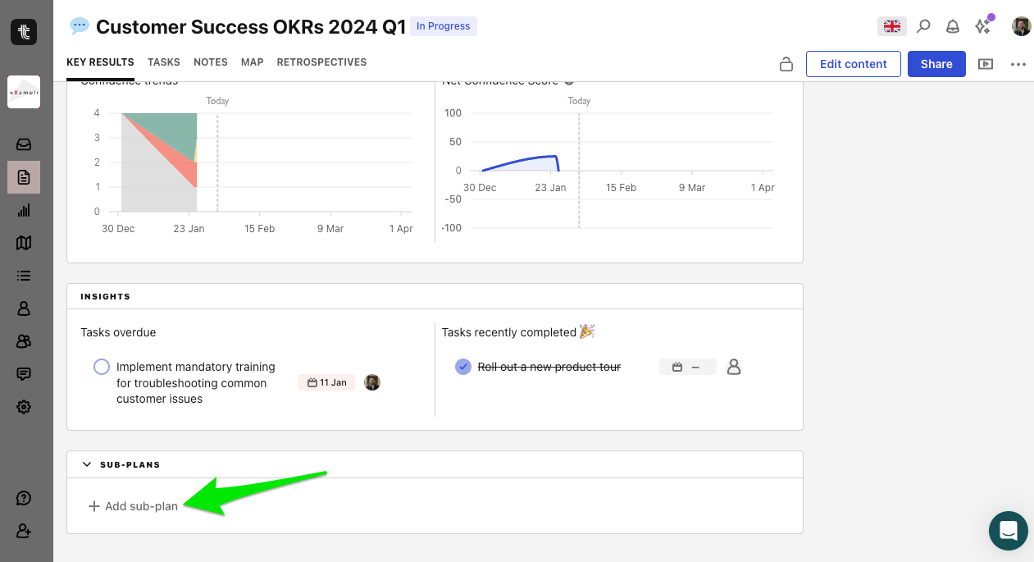Uncheck the completed product tour task

point(463,367)
